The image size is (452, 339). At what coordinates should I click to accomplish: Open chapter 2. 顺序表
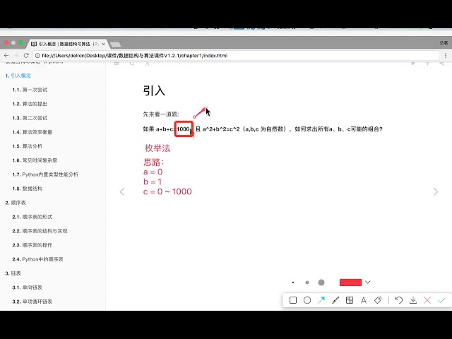(x=16, y=203)
